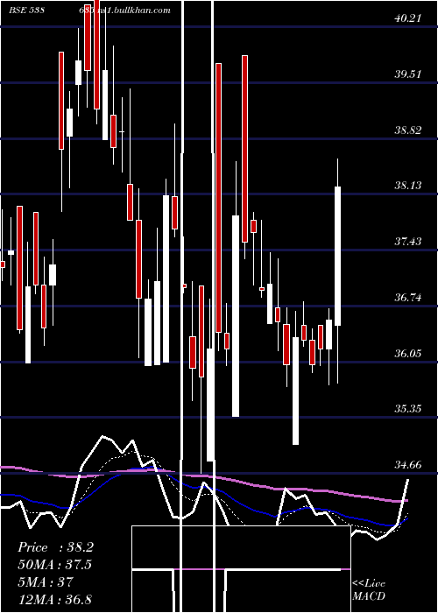Image resolution: width=438 pixels, height=613 pixels.
Task: Click the 34.66 price axis label
Action: [x=408, y=465]
